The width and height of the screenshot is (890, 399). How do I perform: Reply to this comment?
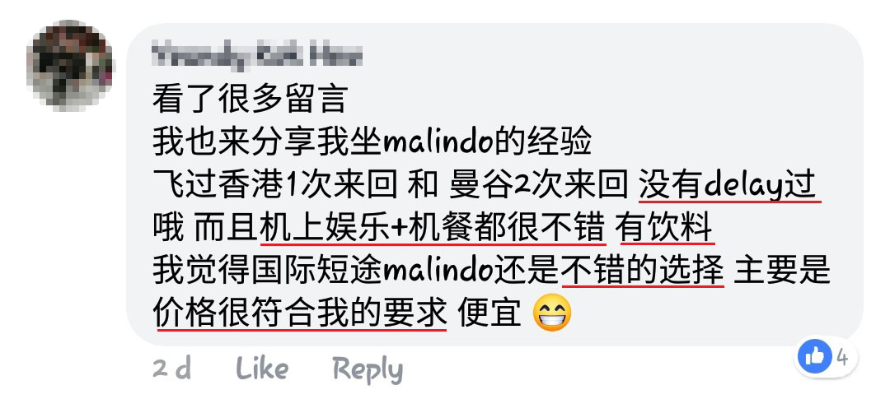(368, 369)
